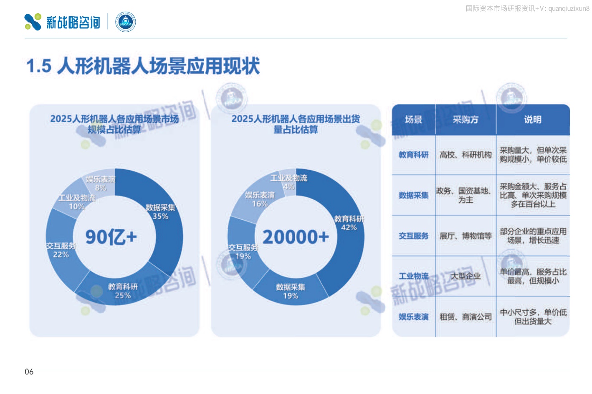The width and height of the screenshot is (592, 394).
Task: Click the description 部分企业的重点应用场景，增长迅速
Action: point(533,236)
